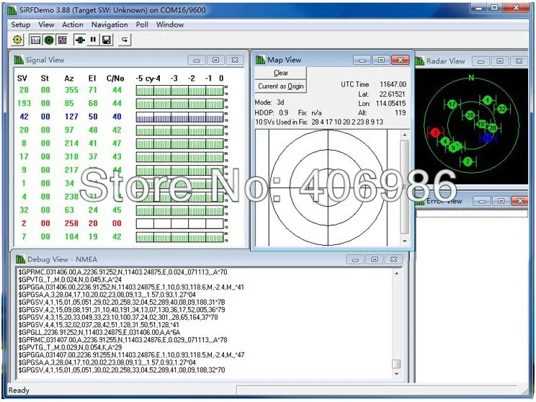The width and height of the screenshot is (536, 402).
Task: Click longitude value 114.05415
Action: 390,103
